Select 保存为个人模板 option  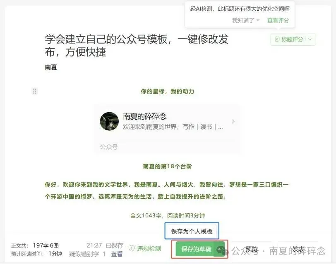(x=192, y=231)
